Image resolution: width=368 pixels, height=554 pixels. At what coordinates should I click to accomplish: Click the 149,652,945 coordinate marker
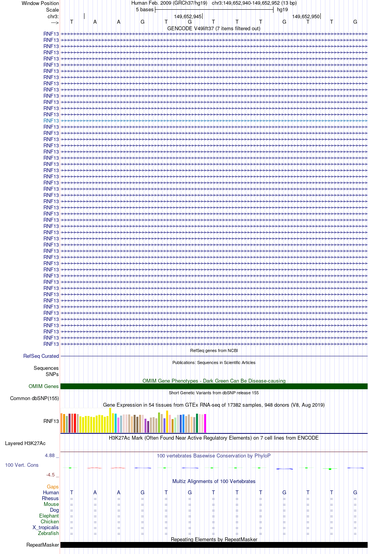coord(188,16)
